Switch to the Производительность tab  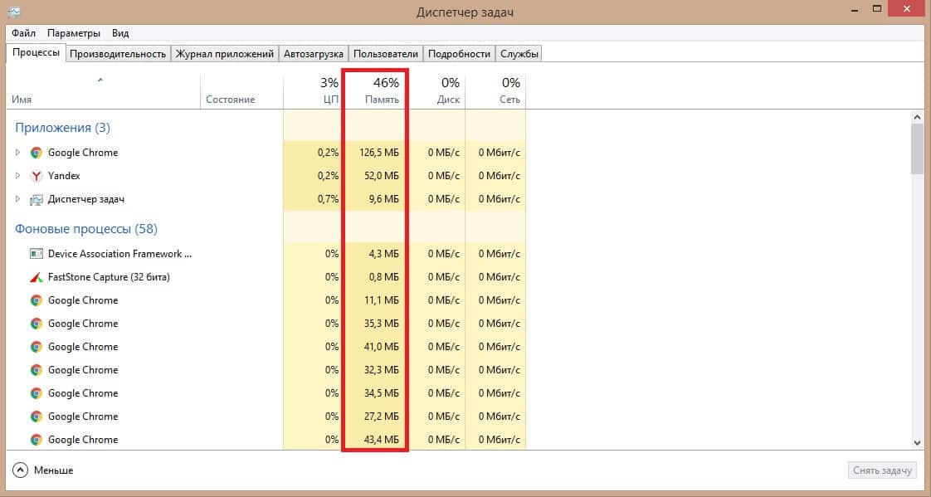(x=118, y=54)
